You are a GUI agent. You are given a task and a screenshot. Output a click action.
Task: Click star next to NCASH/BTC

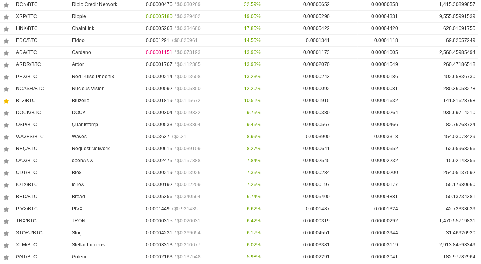(6, 89)
